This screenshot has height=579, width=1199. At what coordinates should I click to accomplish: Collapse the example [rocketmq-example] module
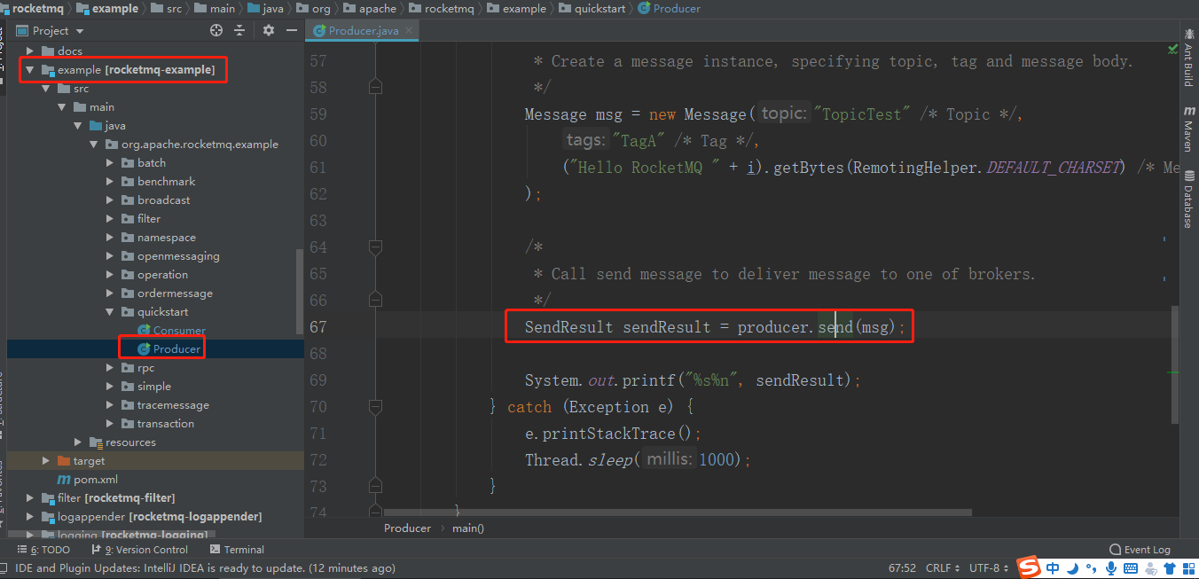(30, 70)
